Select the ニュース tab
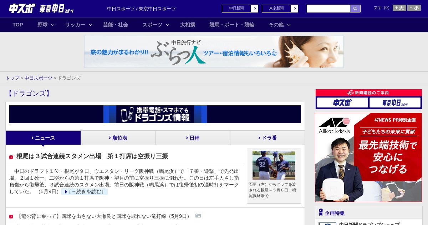This screenshot has height=225, width=428. click(43, 138)
